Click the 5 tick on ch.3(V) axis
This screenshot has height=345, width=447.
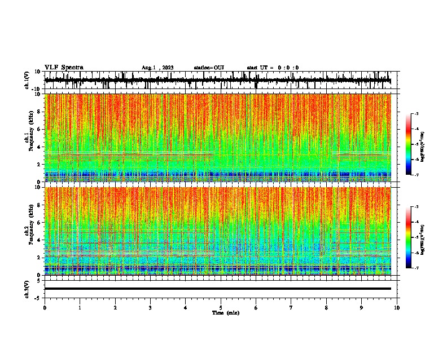[x=39, y=281]
